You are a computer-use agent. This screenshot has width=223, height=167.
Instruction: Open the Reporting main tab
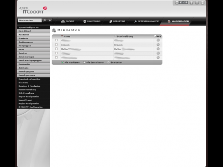click(117, 21)
